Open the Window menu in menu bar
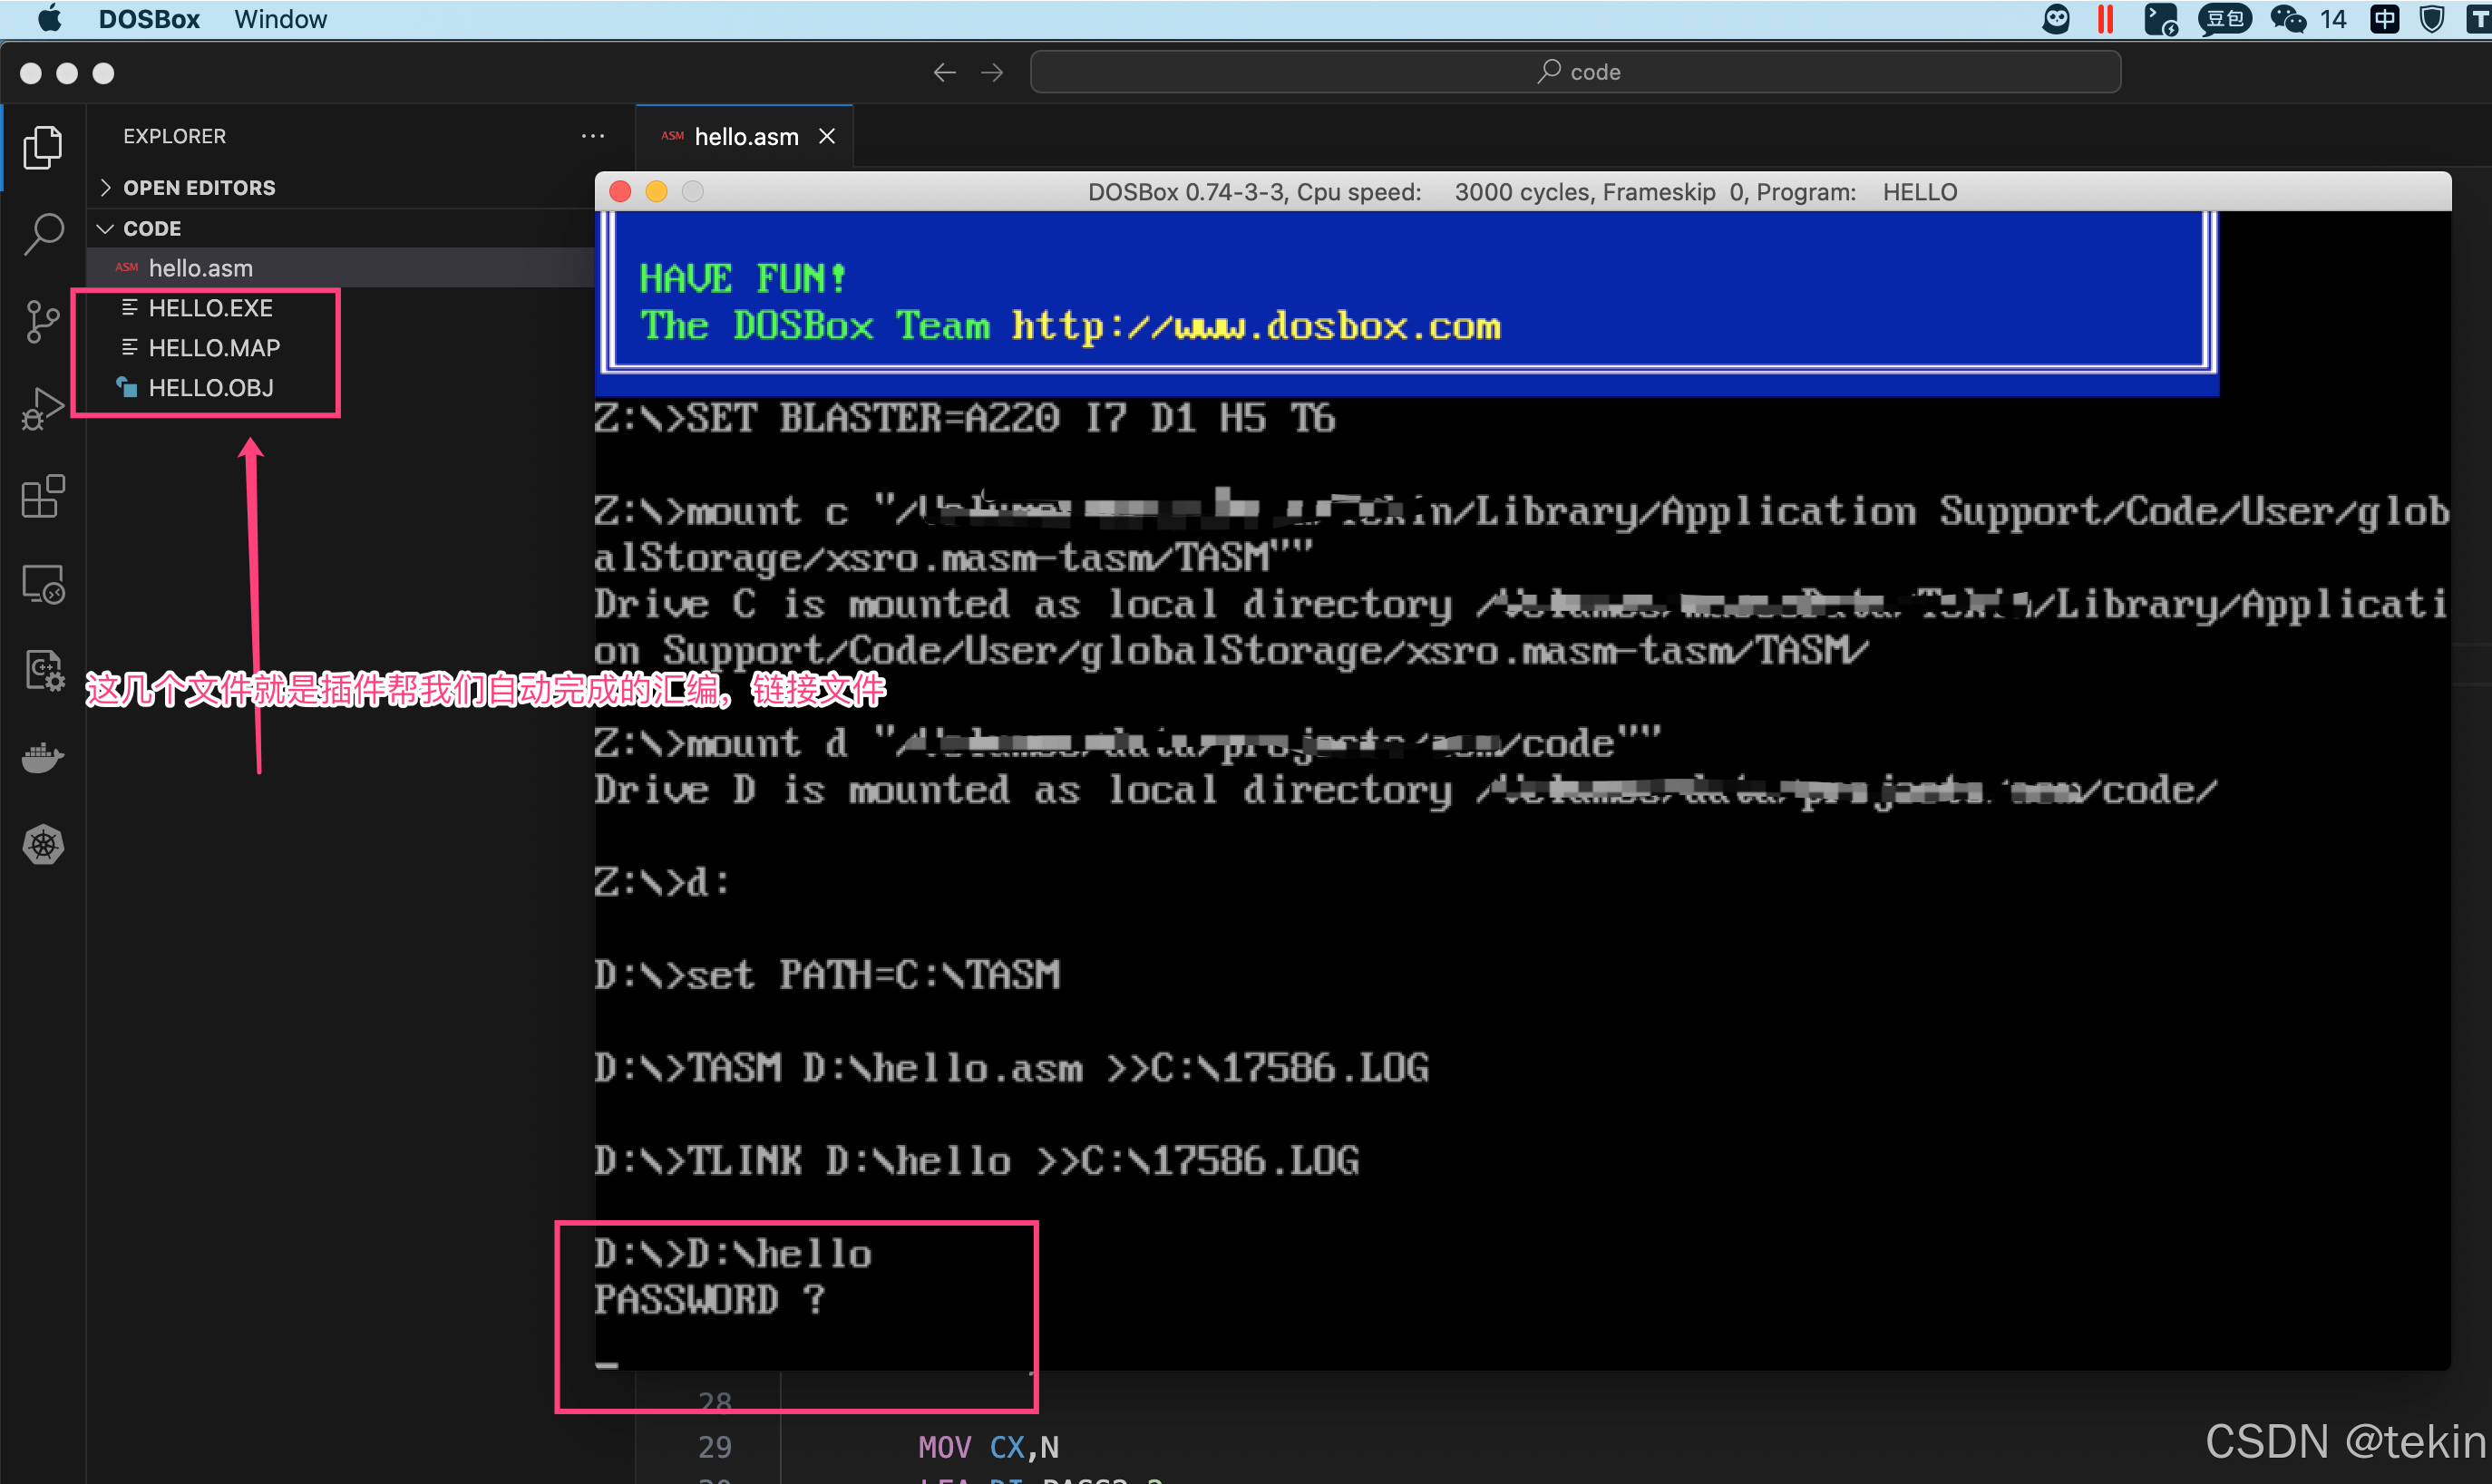The width and height of the screenshot is (2492, 1484). tap(280, 19)
